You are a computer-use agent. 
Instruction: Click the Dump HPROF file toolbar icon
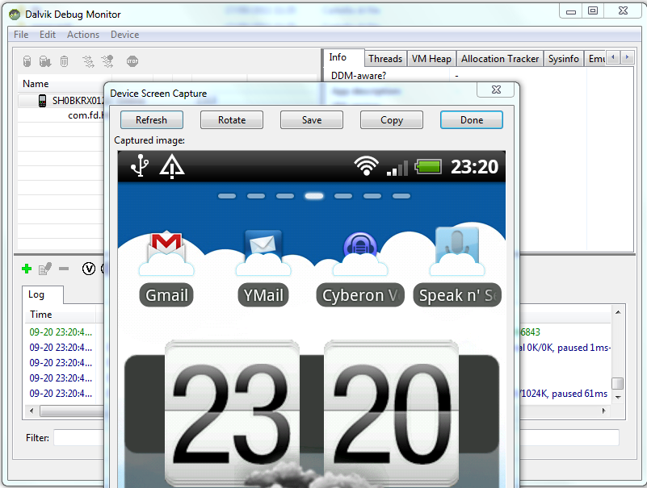click(45, 61)
